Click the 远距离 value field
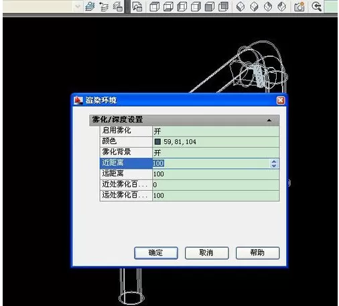This screenshot has height=306, width=339. 216,174
